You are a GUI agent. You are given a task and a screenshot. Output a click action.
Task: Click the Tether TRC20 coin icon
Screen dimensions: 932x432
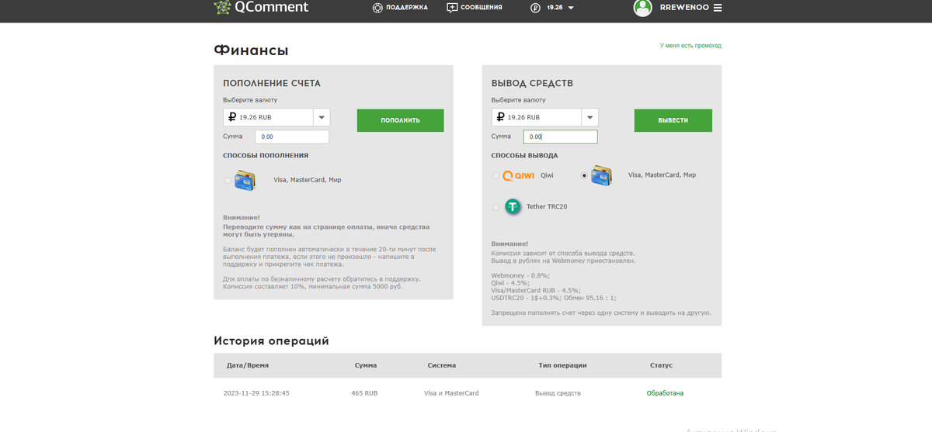(x=513, y=206)
